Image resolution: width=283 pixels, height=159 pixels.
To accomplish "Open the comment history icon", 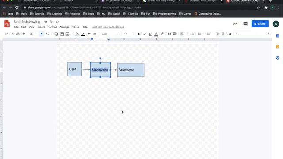I will 245,23.
